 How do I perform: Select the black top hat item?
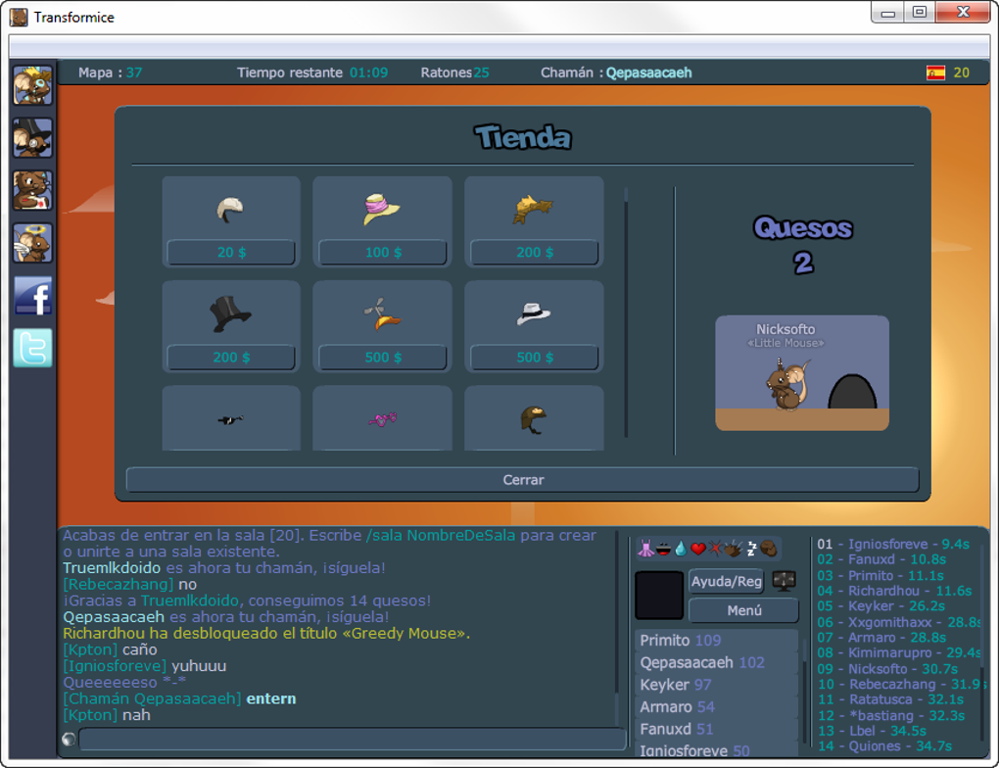[x=230, y=313]
